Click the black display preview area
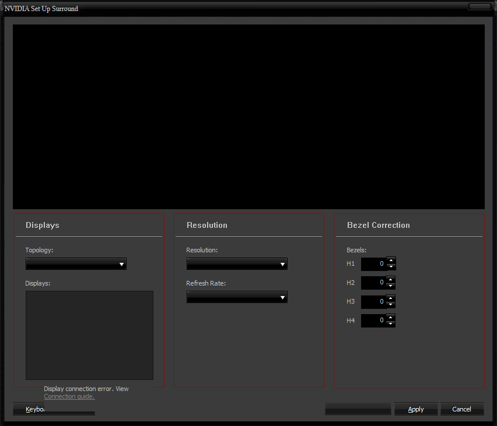This screenshot has width=497, height=426. pyautogui.click(x=249, y=117)
